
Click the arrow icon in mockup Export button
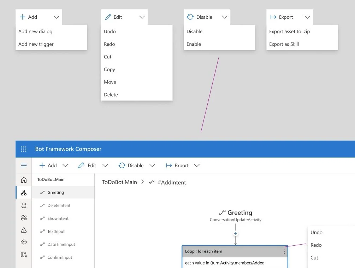tap(273, 17)
